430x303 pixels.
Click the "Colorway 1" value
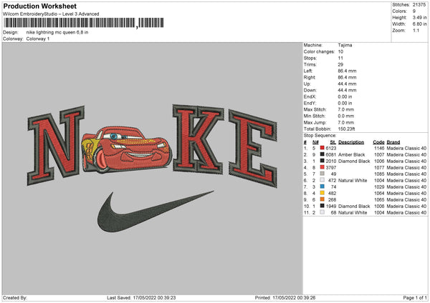click(38, 39)
